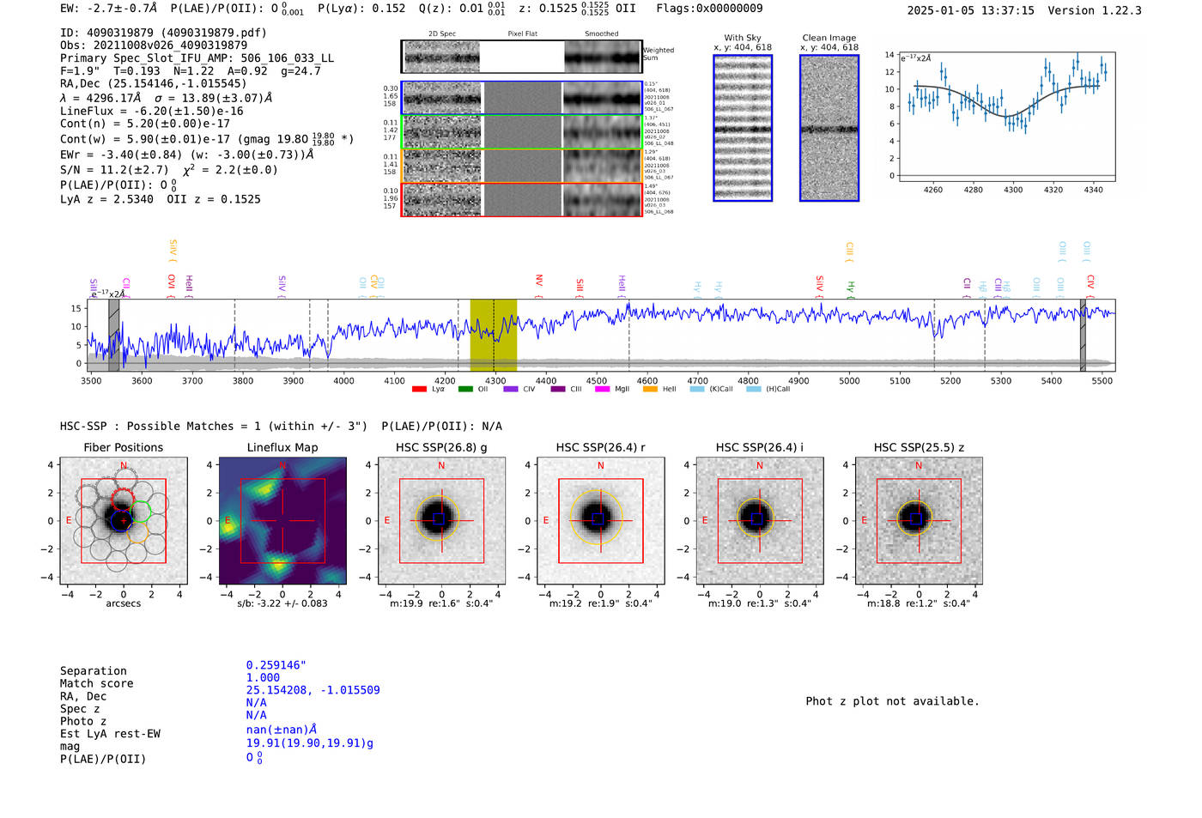Select the Weighted Sum 2D spectrum row
This screenshot has width=1202, height=818.
tap(522, 57)
